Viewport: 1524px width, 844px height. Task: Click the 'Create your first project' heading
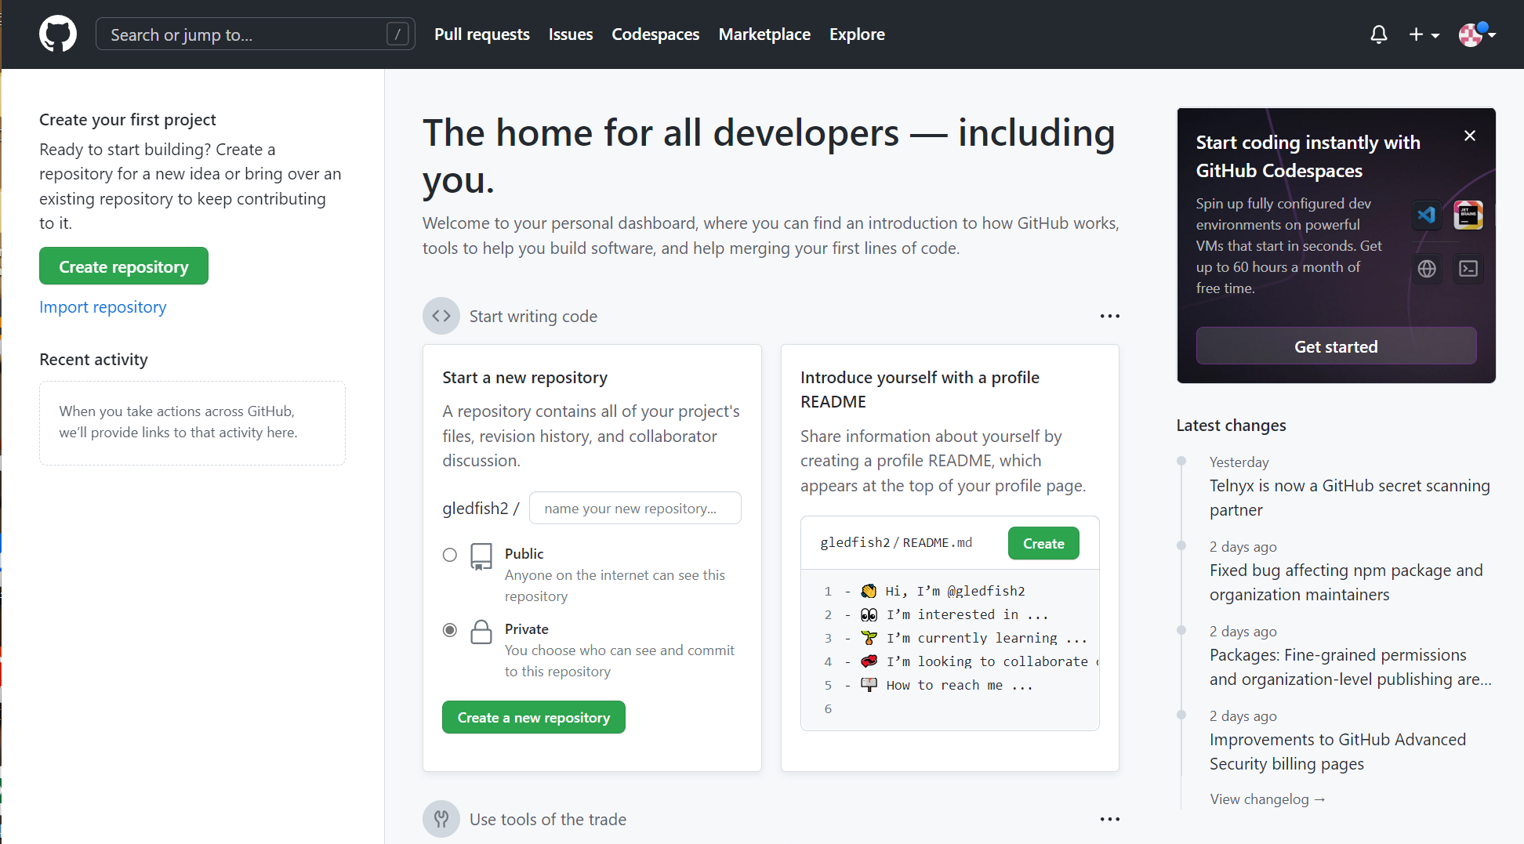point(128,120)
